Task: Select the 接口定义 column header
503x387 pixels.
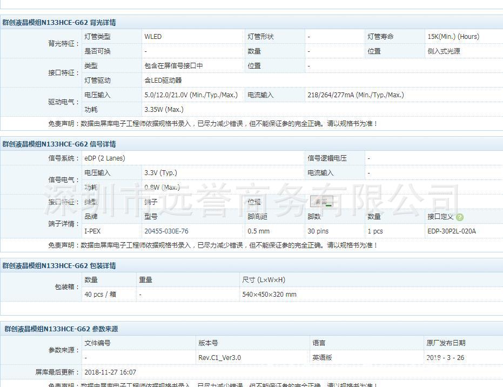Action: 440,217
